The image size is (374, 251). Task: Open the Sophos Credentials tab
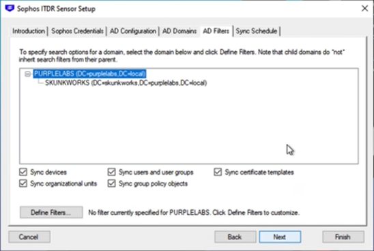pyautogui.click(x=77, y=31)
